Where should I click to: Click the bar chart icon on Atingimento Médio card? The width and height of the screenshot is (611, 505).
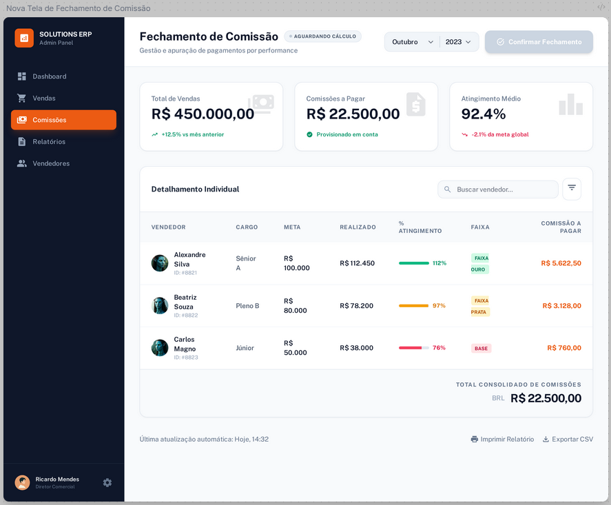coord(571,104)
